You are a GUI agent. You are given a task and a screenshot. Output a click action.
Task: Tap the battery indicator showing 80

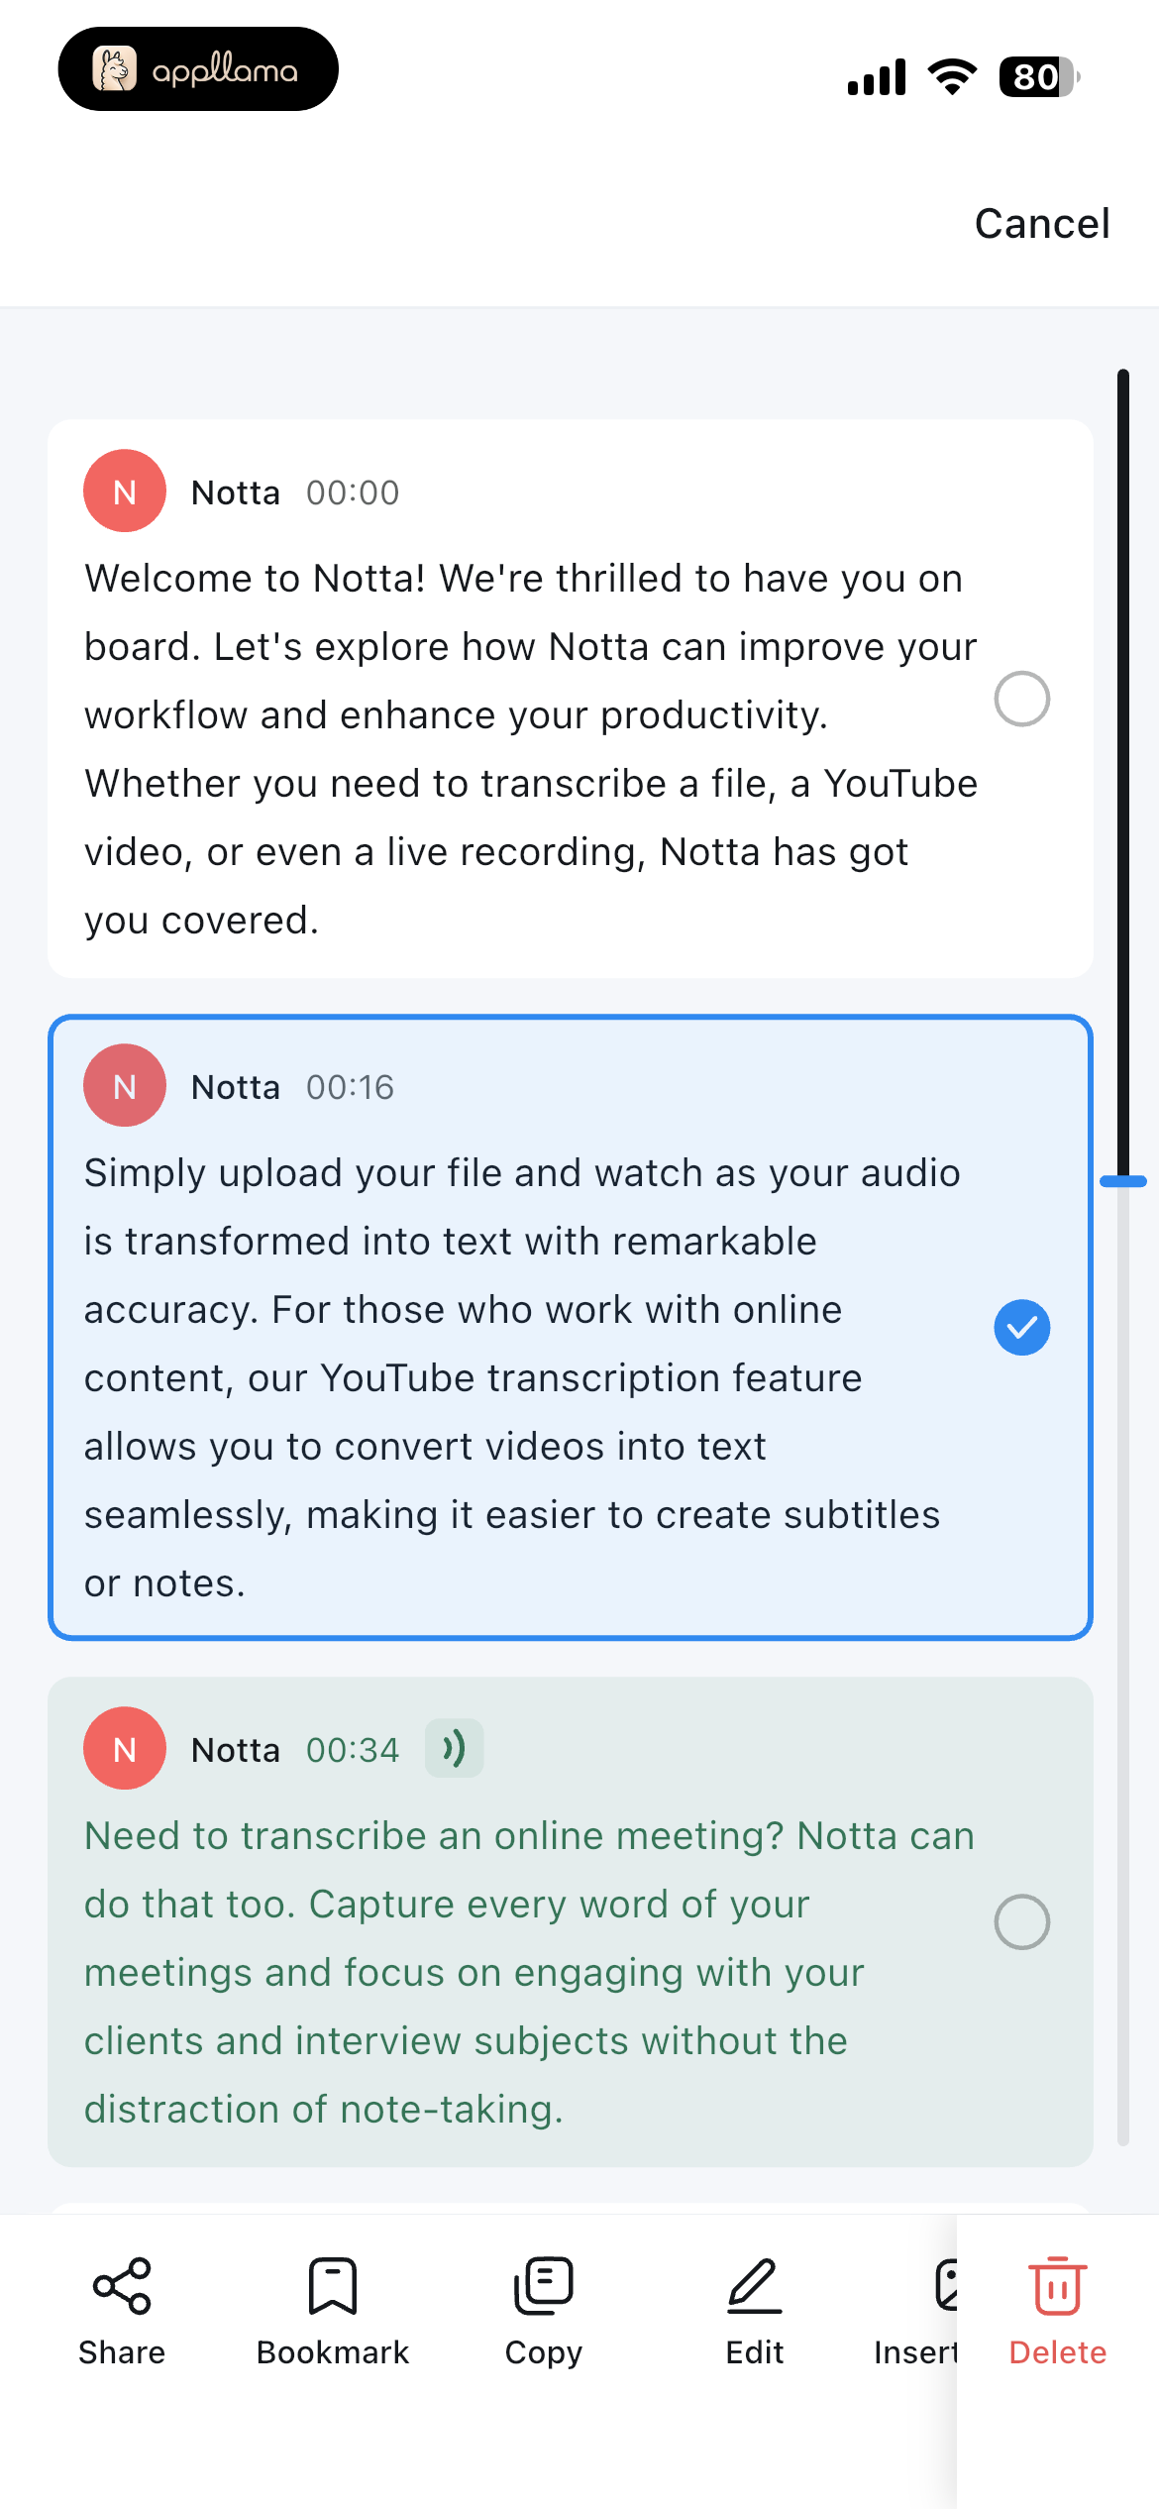[1039, 76]
